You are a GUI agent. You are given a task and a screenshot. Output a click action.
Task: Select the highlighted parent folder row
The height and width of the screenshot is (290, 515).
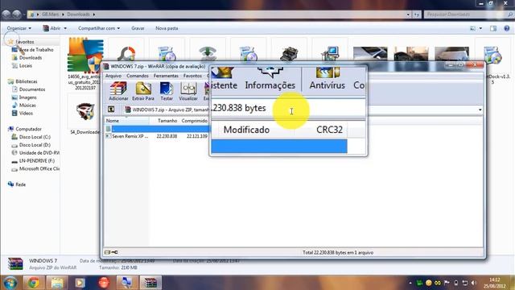tap(157, 129)
